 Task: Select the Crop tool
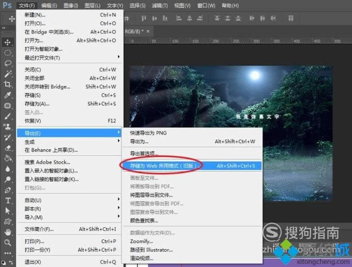[x=8, y=84]
